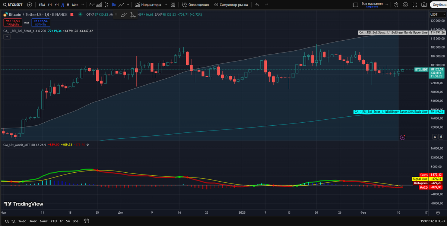447x226 pixels.
Task: Set range to 1д
Action: click(x=7, y=221)
